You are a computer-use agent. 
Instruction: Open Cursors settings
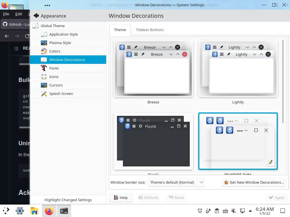68,85
